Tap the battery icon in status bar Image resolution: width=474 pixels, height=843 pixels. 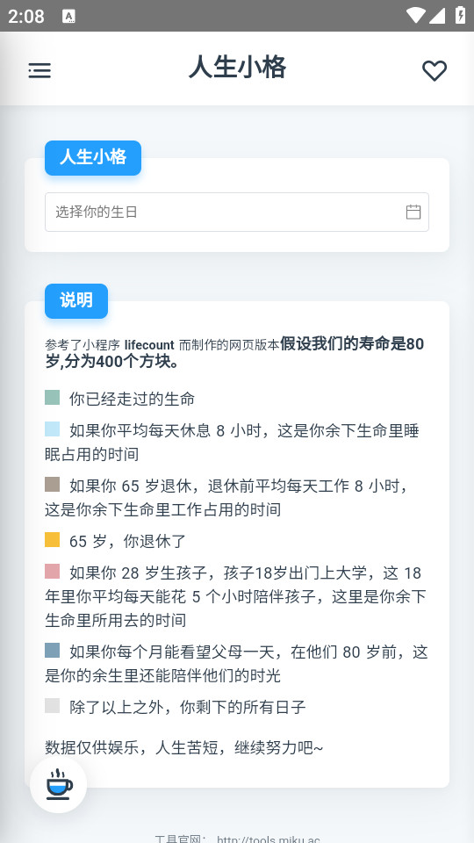pyautogui.click(x=461, y=16)
